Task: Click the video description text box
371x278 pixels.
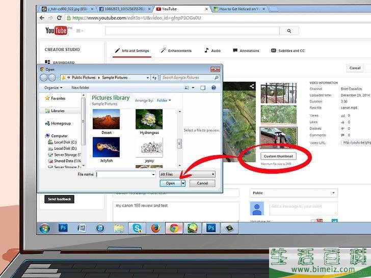Action: pos(176,211)
